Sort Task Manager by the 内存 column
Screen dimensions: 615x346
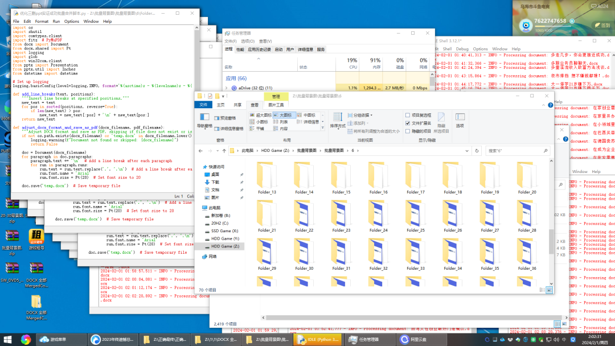(371, 64)
